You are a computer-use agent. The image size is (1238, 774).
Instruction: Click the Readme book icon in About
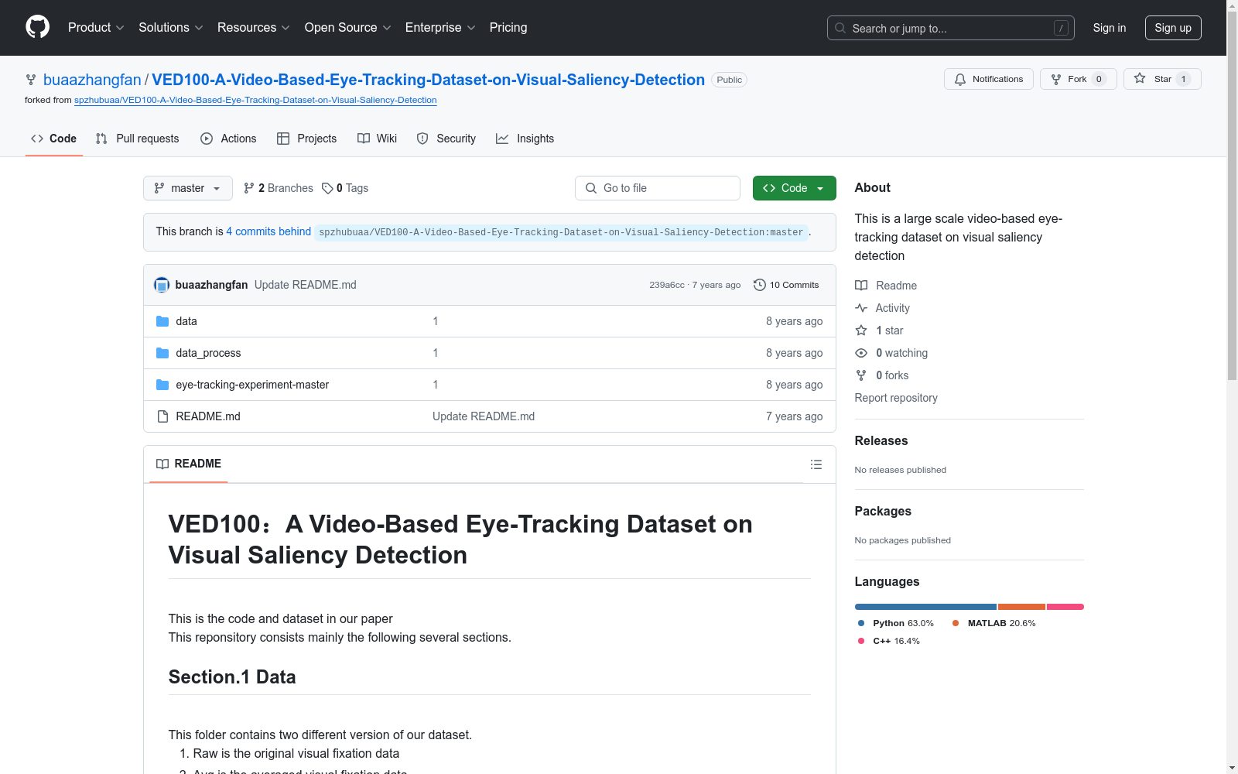pos(861,286)
